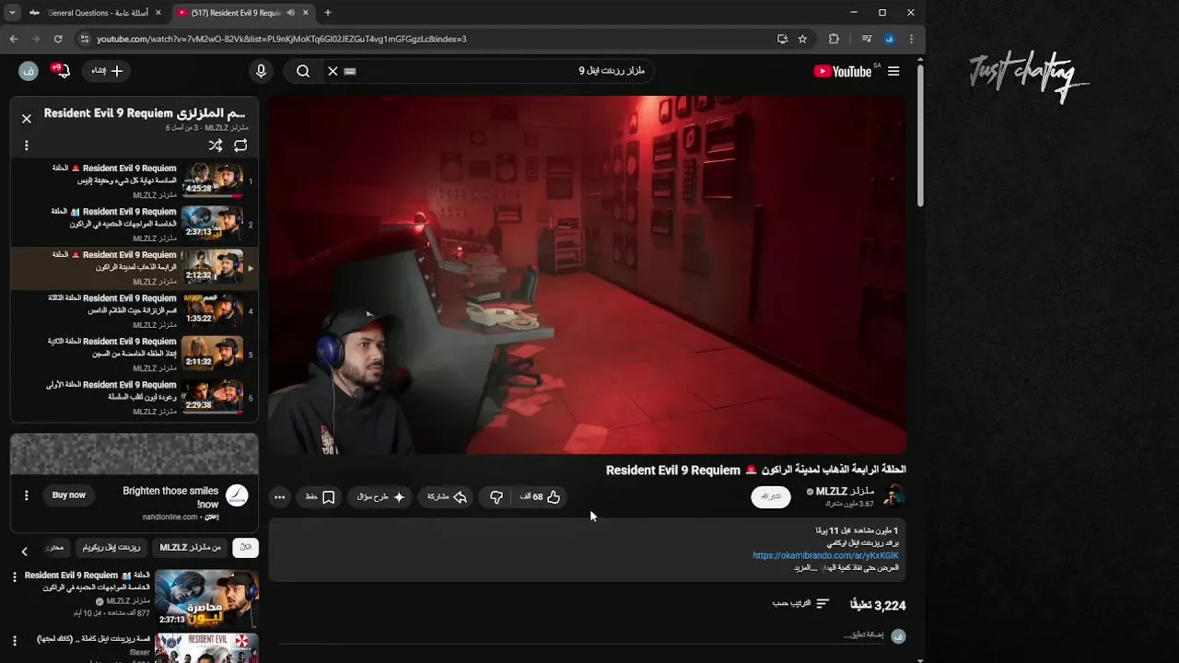Screen dimensions: 1179x663
Task: Click the nahdionline ad logo
Action: 237,495
